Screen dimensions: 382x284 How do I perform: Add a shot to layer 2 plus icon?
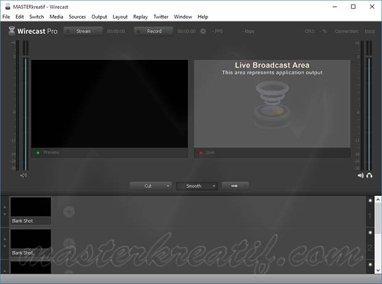pos(69,243)
